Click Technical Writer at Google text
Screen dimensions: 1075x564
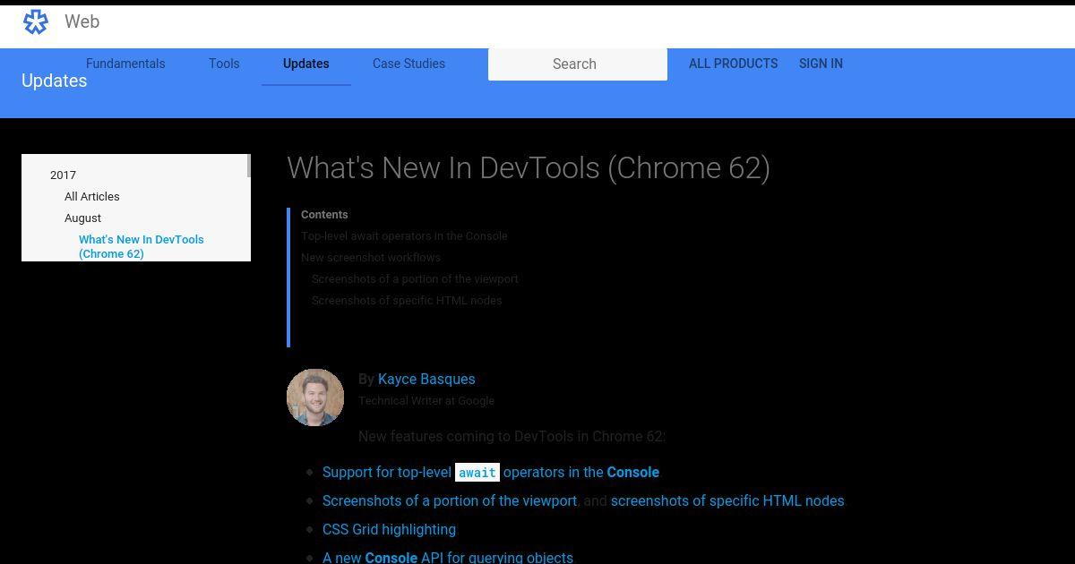426,400
